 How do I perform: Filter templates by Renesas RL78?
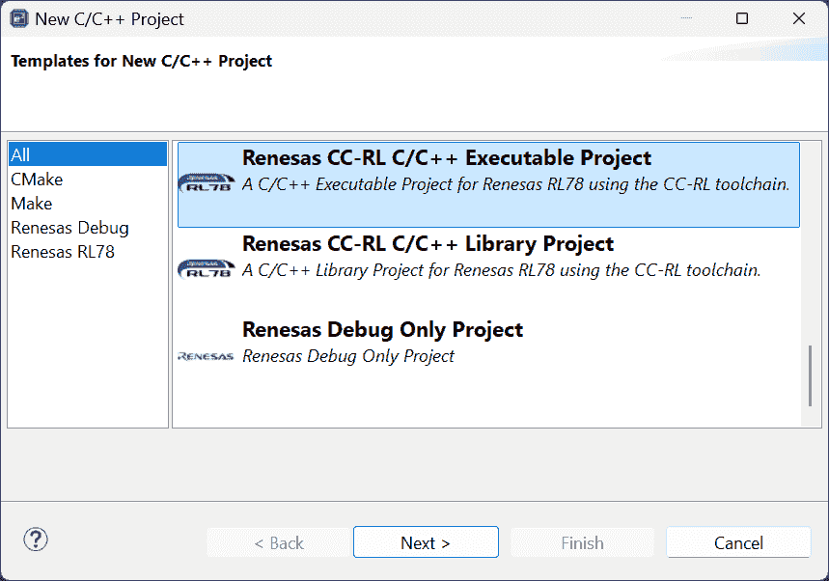[63, 253]
